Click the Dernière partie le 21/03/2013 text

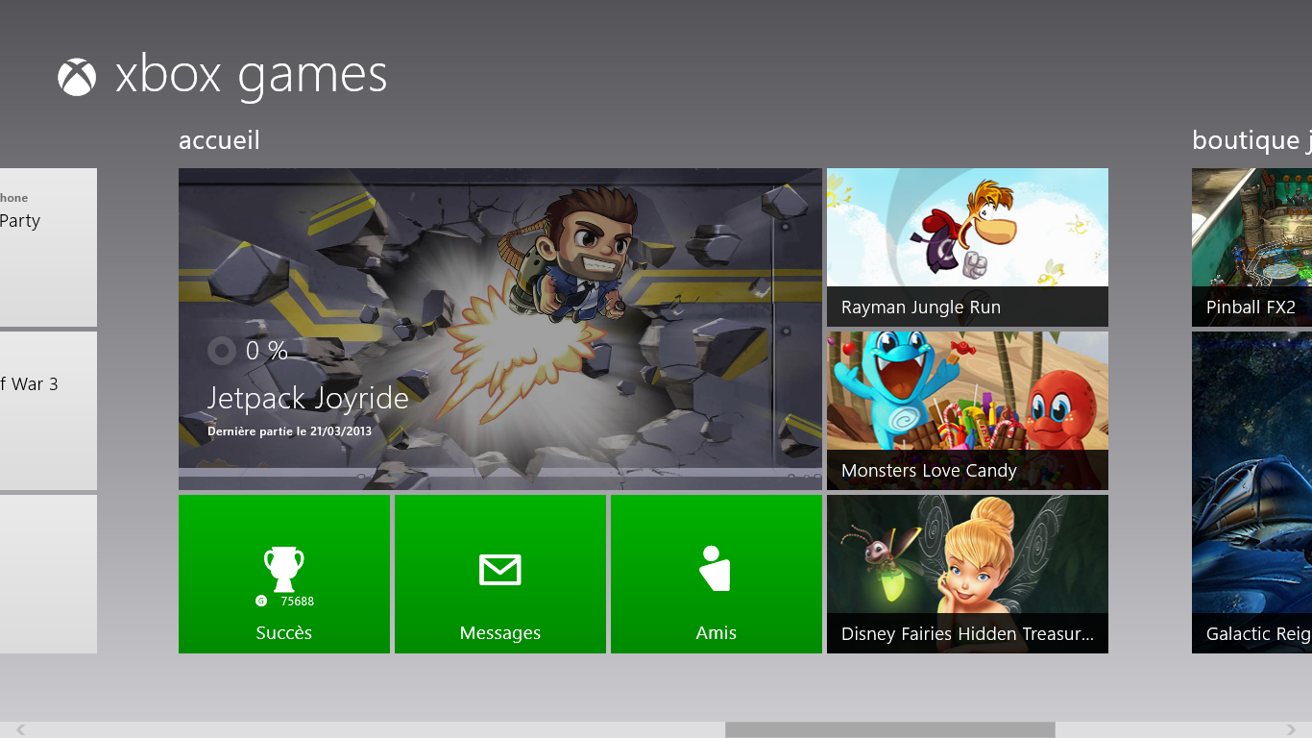pyautogui.click(x=290, y=431)
